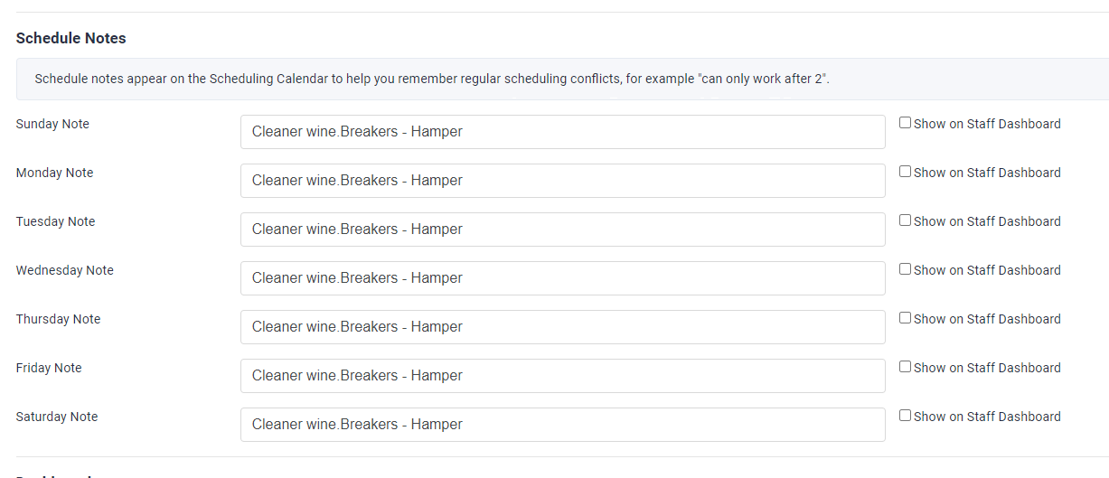Viewport: 1109px width, 478px height.
Task: Click the Saturday Note label
Action: pos(57,417)
